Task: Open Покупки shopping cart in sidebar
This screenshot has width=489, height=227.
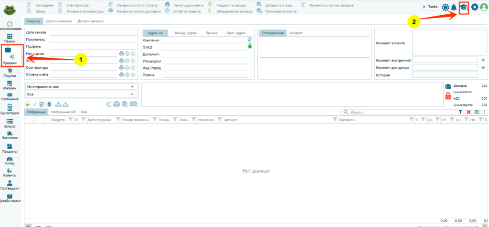Action: pyautogui.click(x=10, y=72)
